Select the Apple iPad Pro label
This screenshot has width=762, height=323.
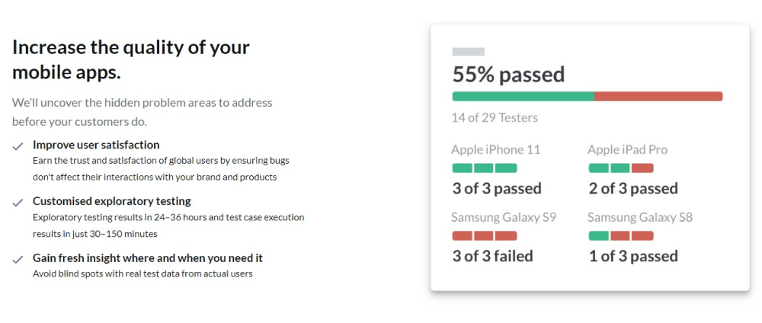coord(627,150)
